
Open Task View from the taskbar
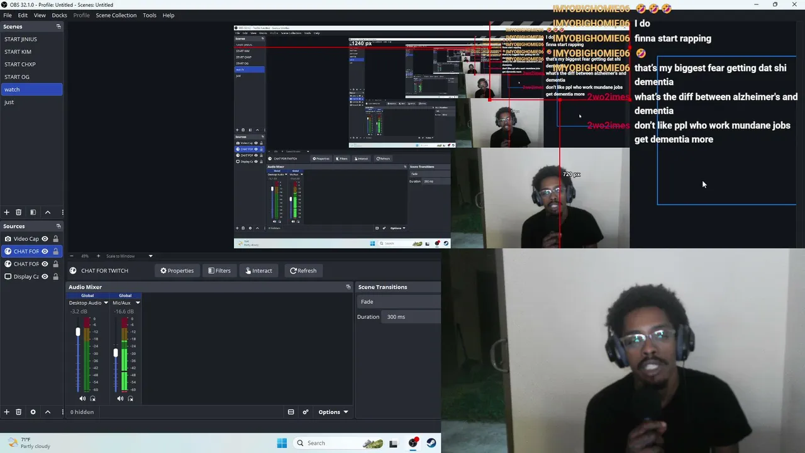tap(393, 443)
